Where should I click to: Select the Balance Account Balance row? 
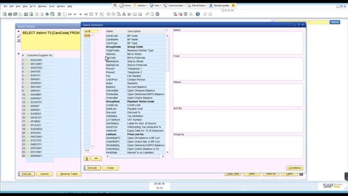(x=135, y=87)
